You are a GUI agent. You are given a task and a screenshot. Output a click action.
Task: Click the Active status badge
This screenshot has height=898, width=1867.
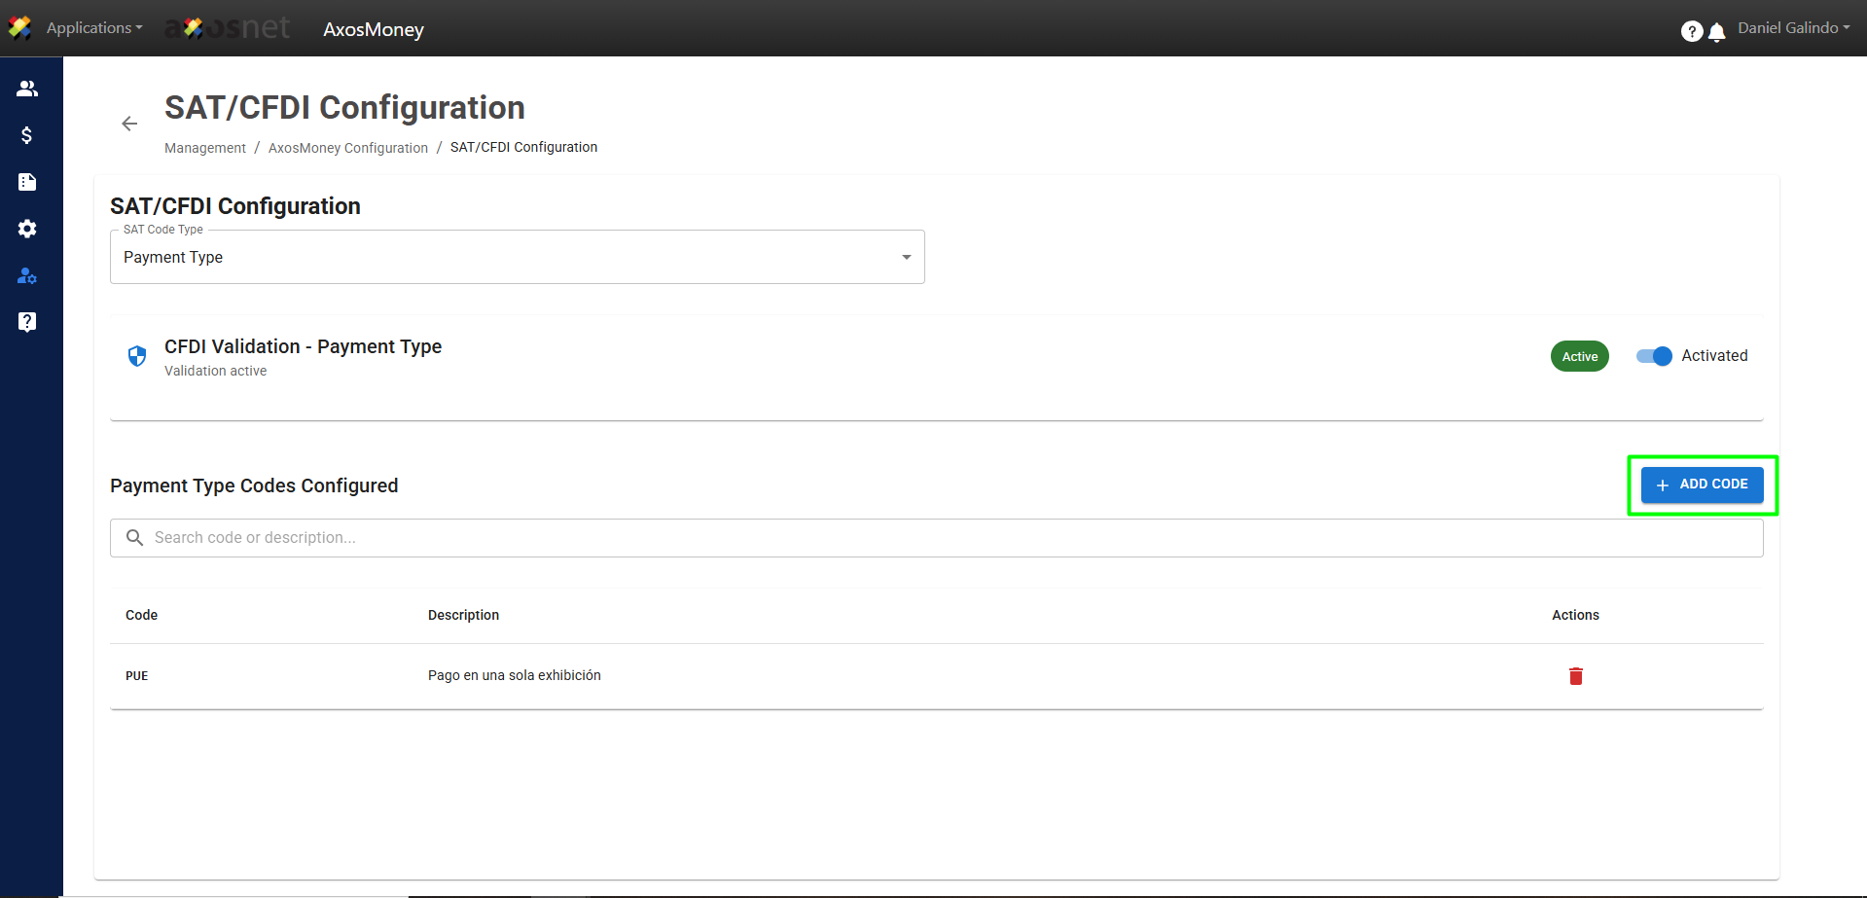1579,356
